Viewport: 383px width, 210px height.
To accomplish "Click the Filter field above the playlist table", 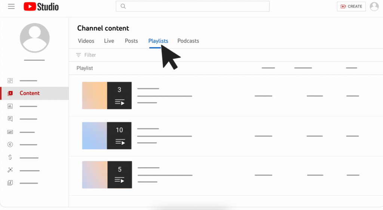I will [90, 55].
